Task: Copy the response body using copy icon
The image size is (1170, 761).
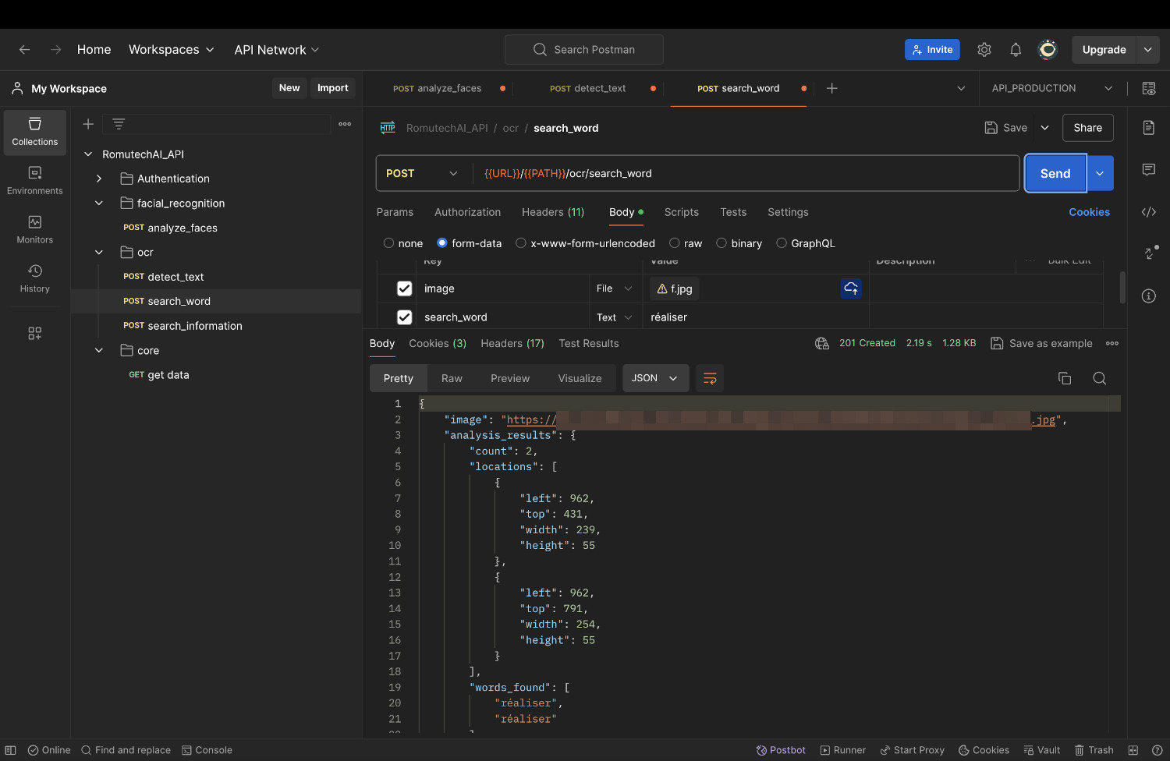Action: [x=1064, y=378]
